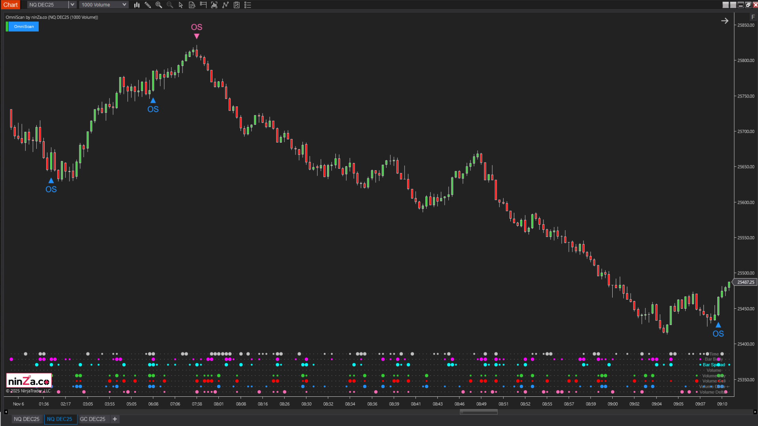
Task: Open the Data Box icon
Action: point(192,5)
